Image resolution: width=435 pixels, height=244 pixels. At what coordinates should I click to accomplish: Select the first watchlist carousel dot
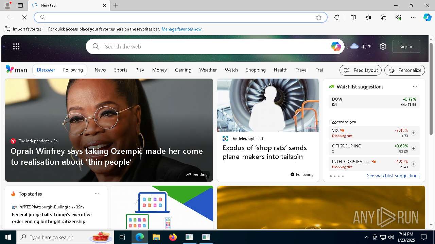click(331, 176)
